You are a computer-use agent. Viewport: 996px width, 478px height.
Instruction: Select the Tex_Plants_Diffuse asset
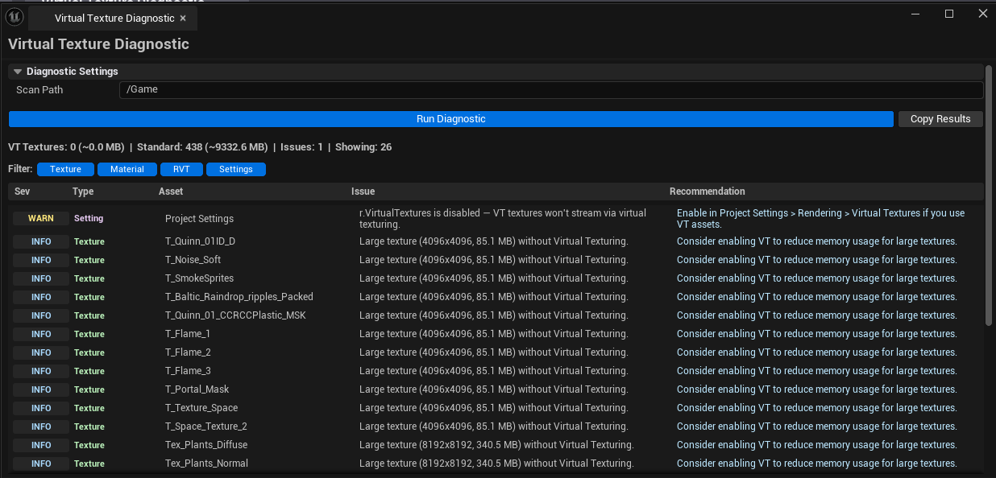tap(206, 445)
